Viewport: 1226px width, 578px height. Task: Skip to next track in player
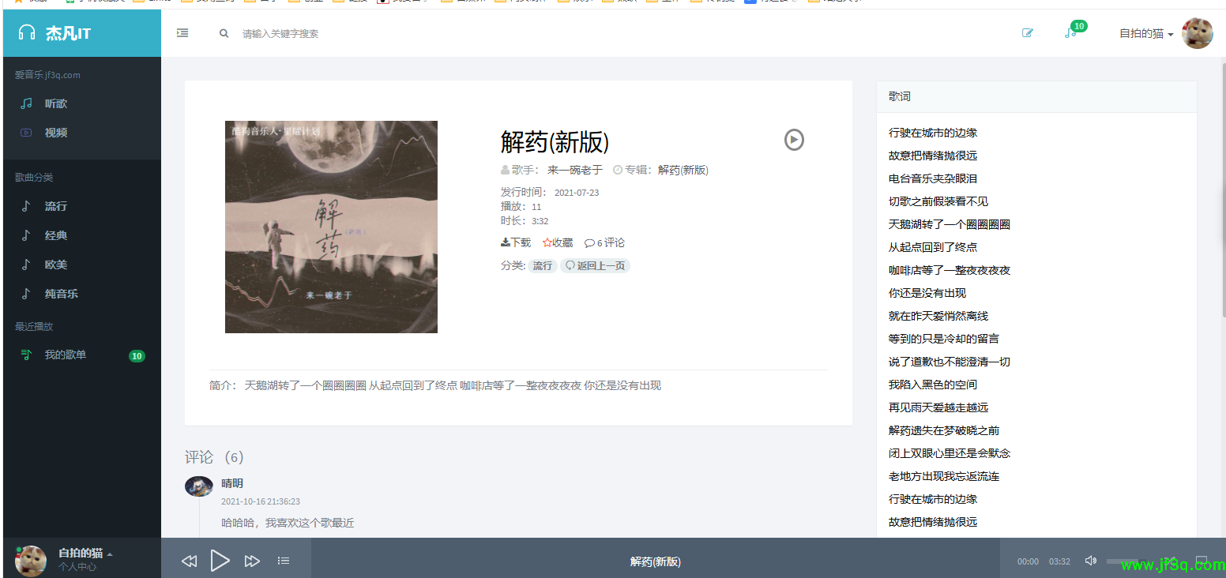(x=252, y=561)
